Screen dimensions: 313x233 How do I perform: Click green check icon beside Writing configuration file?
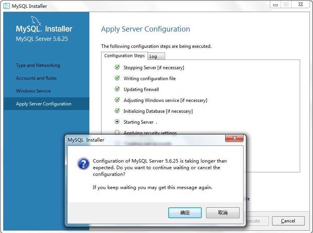click(x=117, y=78)
